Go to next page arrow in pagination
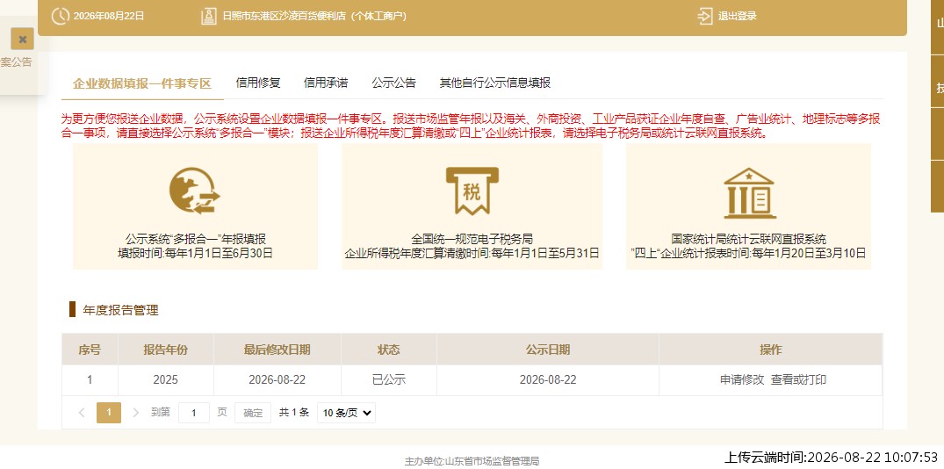944x469 pixels. 135,413
